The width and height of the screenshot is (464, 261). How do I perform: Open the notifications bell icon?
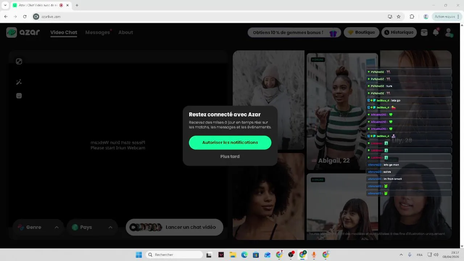coord(436,32)
